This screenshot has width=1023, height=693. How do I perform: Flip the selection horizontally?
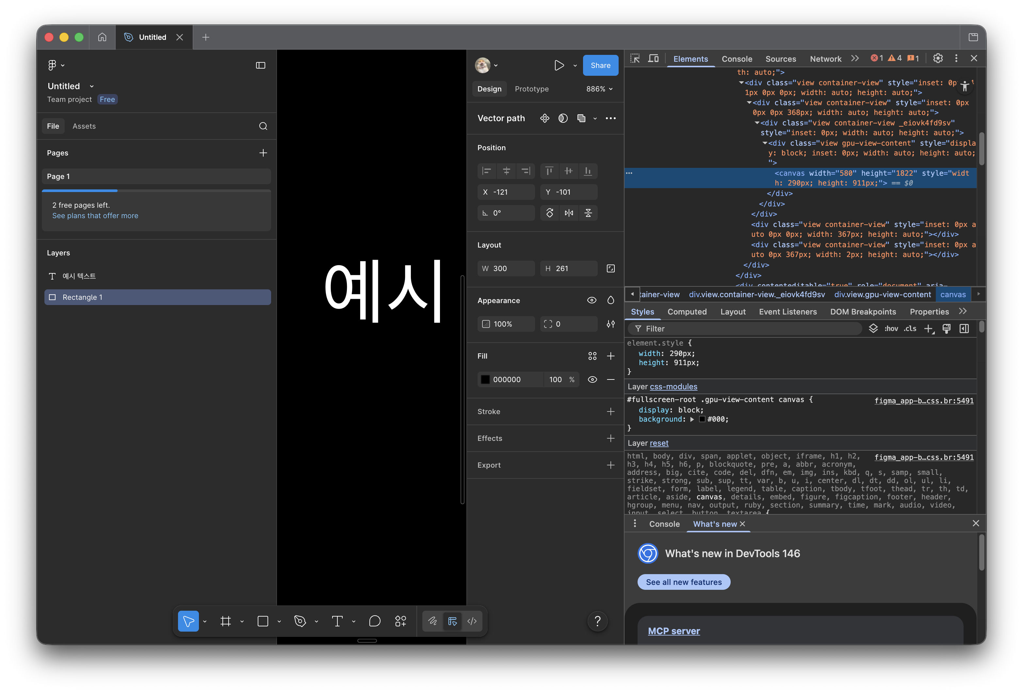[x=569, y=213]
